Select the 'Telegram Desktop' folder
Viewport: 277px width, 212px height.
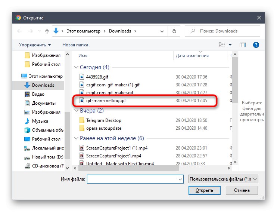104,120
